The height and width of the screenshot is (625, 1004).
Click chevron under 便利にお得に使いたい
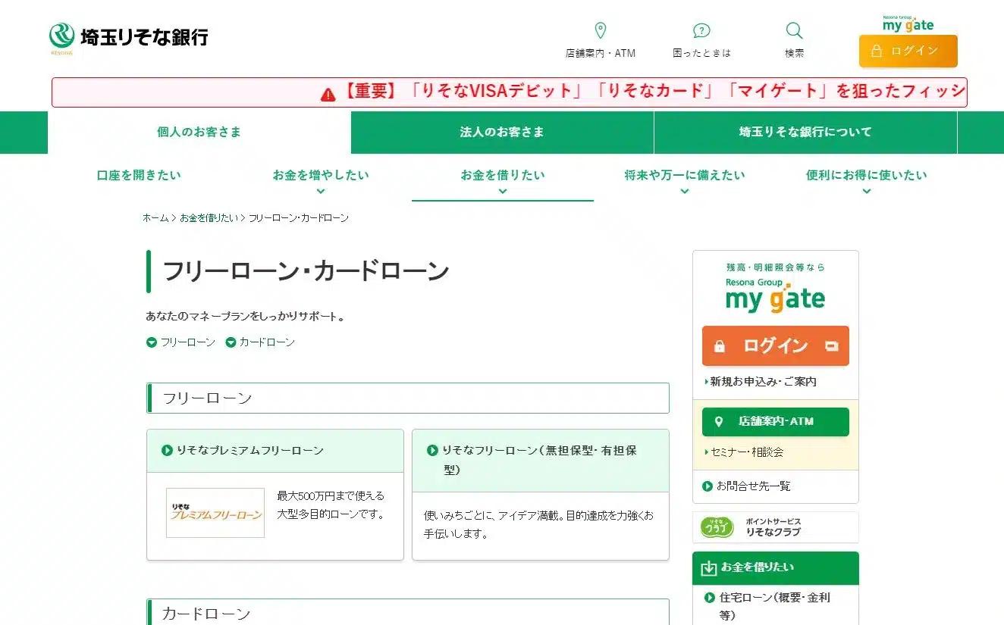pyautogui.click(x=867, y=191)
